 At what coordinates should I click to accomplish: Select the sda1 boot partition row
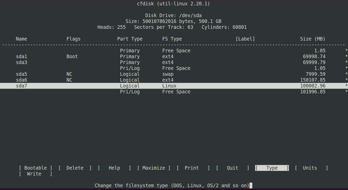click(102, 56)
